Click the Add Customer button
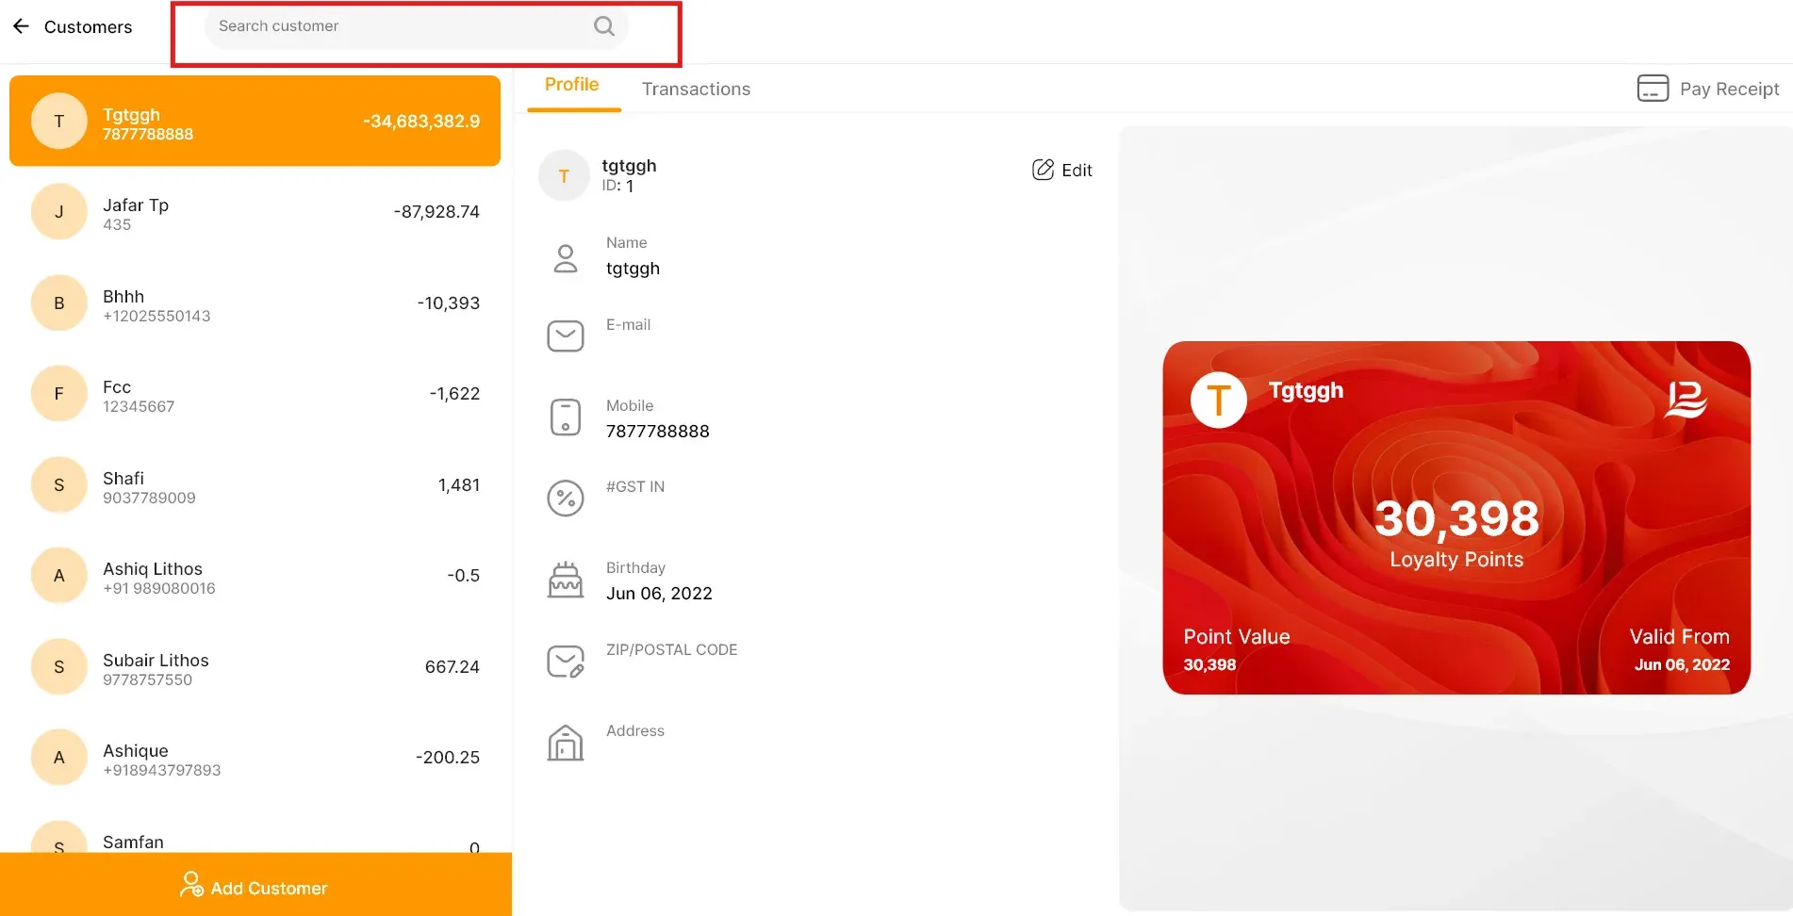The height and width of the screenshot is (916, 1793). (x=255, y=885)
